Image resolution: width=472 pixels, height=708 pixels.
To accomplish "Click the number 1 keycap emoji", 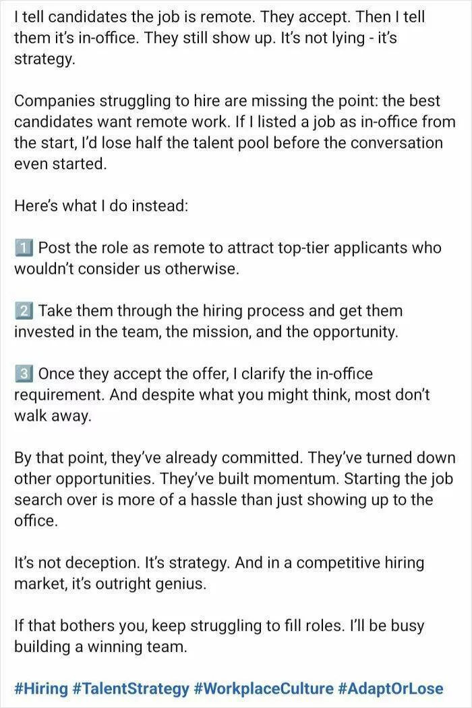I will 22,248.
